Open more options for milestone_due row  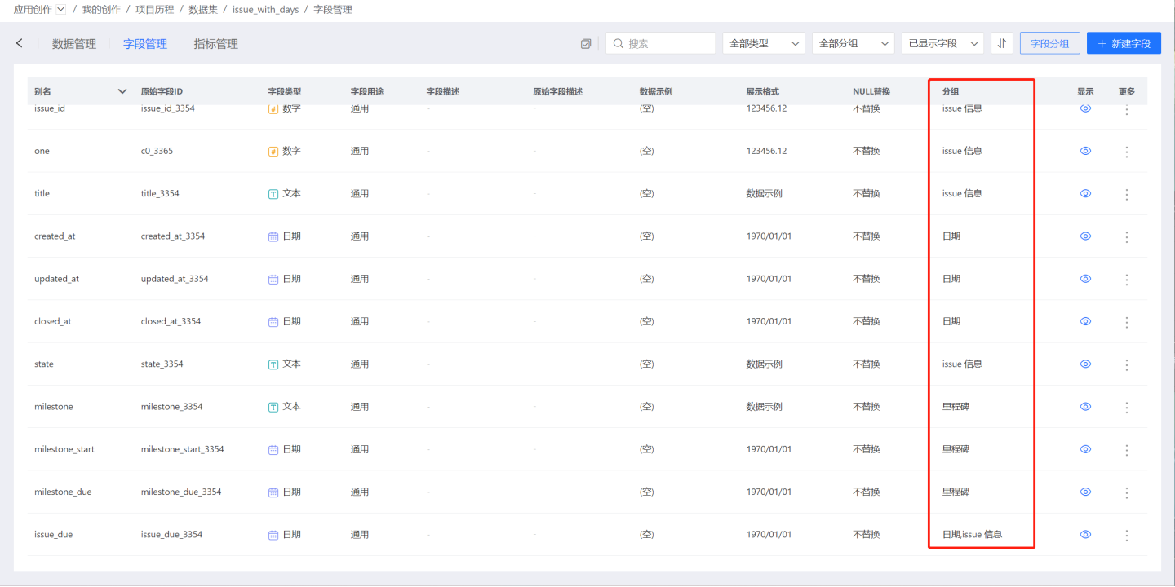click(x=1127, y=492)
